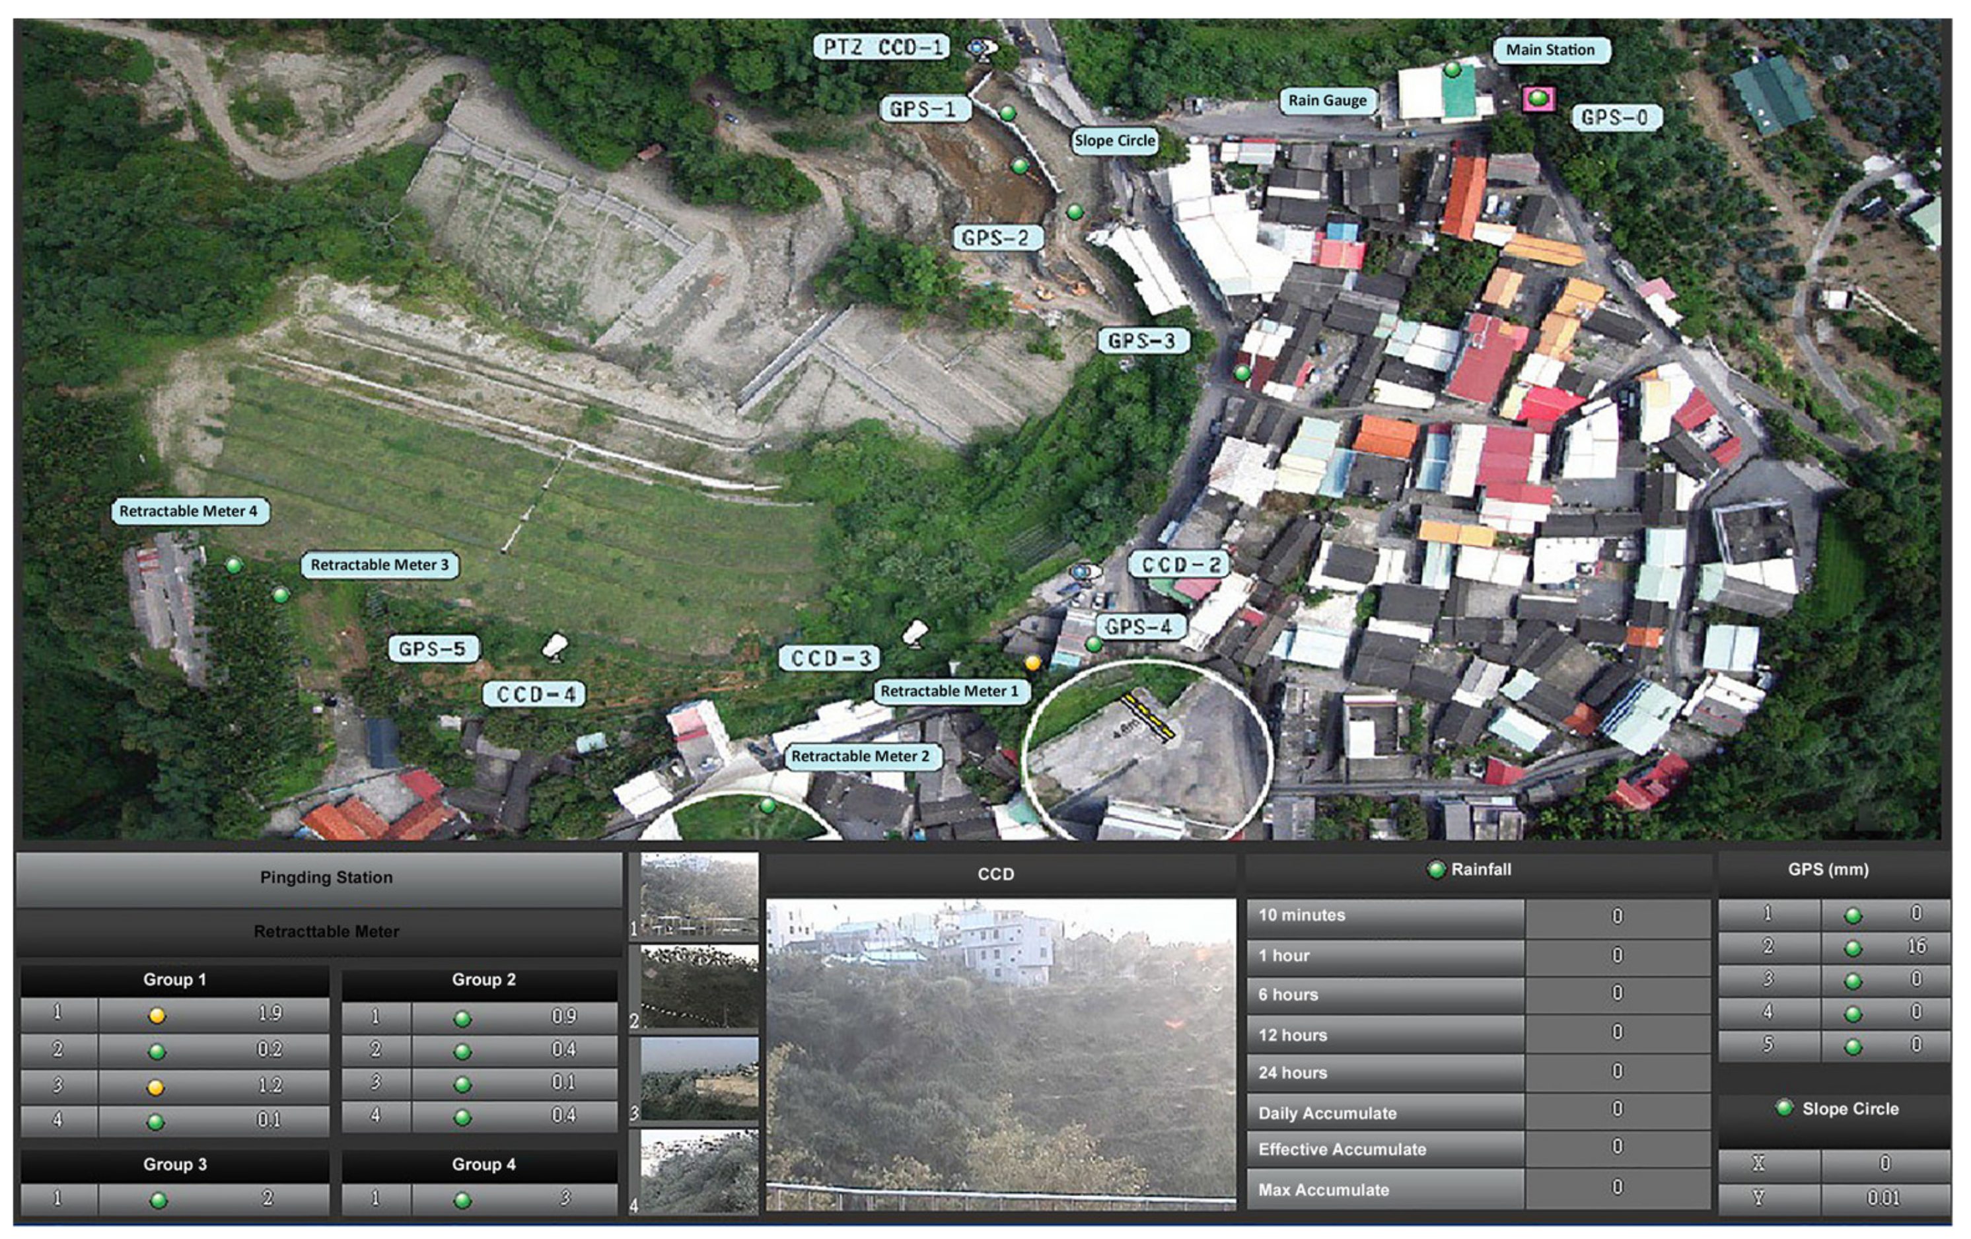Click the Slope Circle map label
1971x1239 pixels.
point(1114,141)
